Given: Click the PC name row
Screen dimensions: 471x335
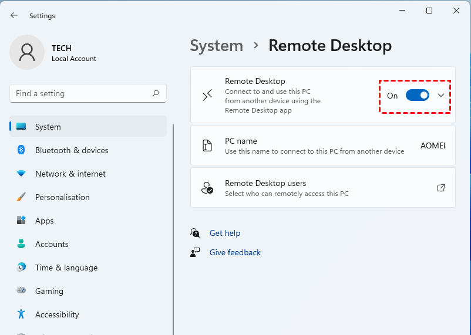Looking at the screenshot, I should click(x=323, y=145).
